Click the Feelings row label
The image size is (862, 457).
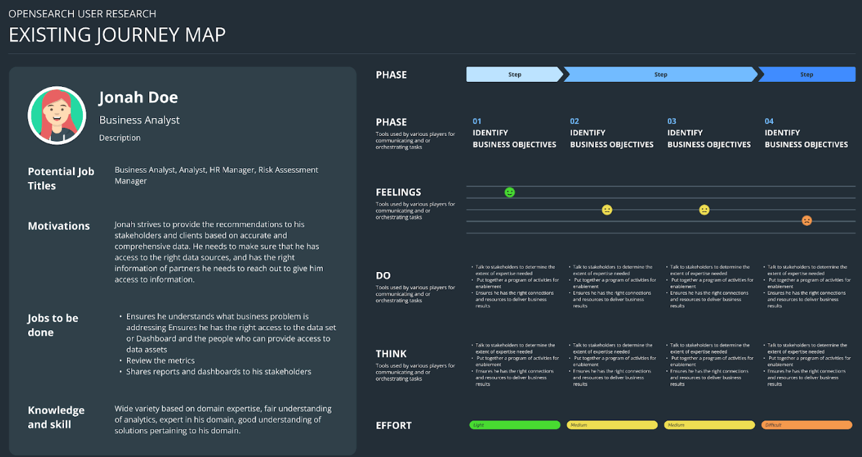click(x=398, y=192)
